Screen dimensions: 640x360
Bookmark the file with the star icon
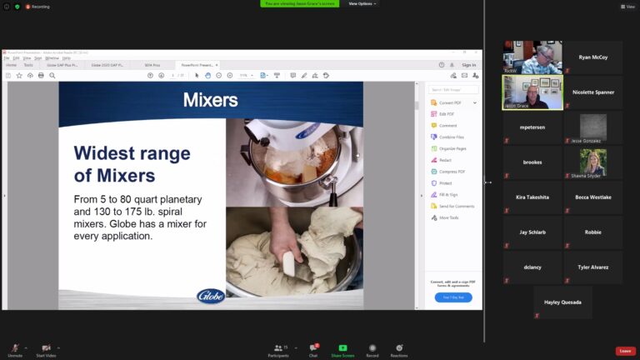click(19, 76)
